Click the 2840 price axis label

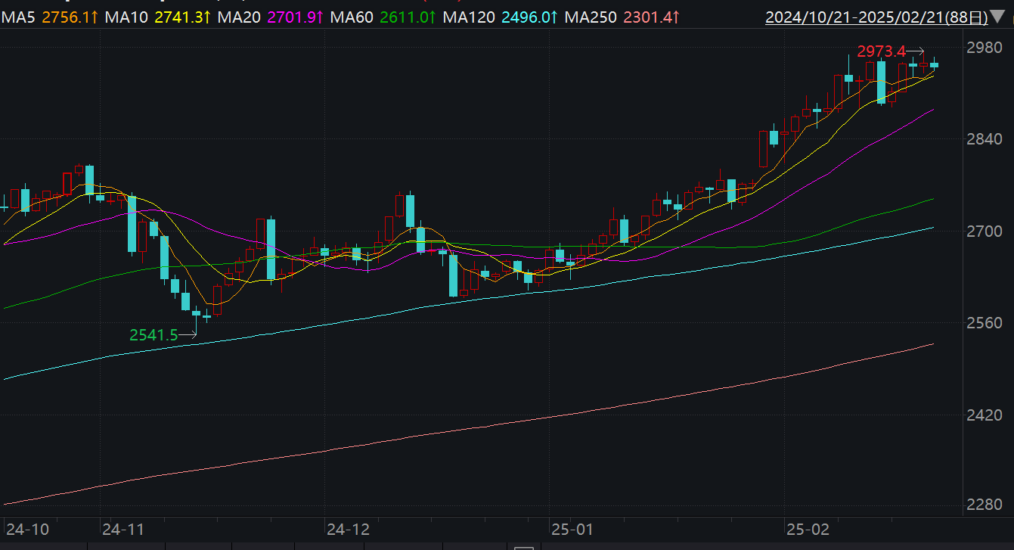point(984,139)
